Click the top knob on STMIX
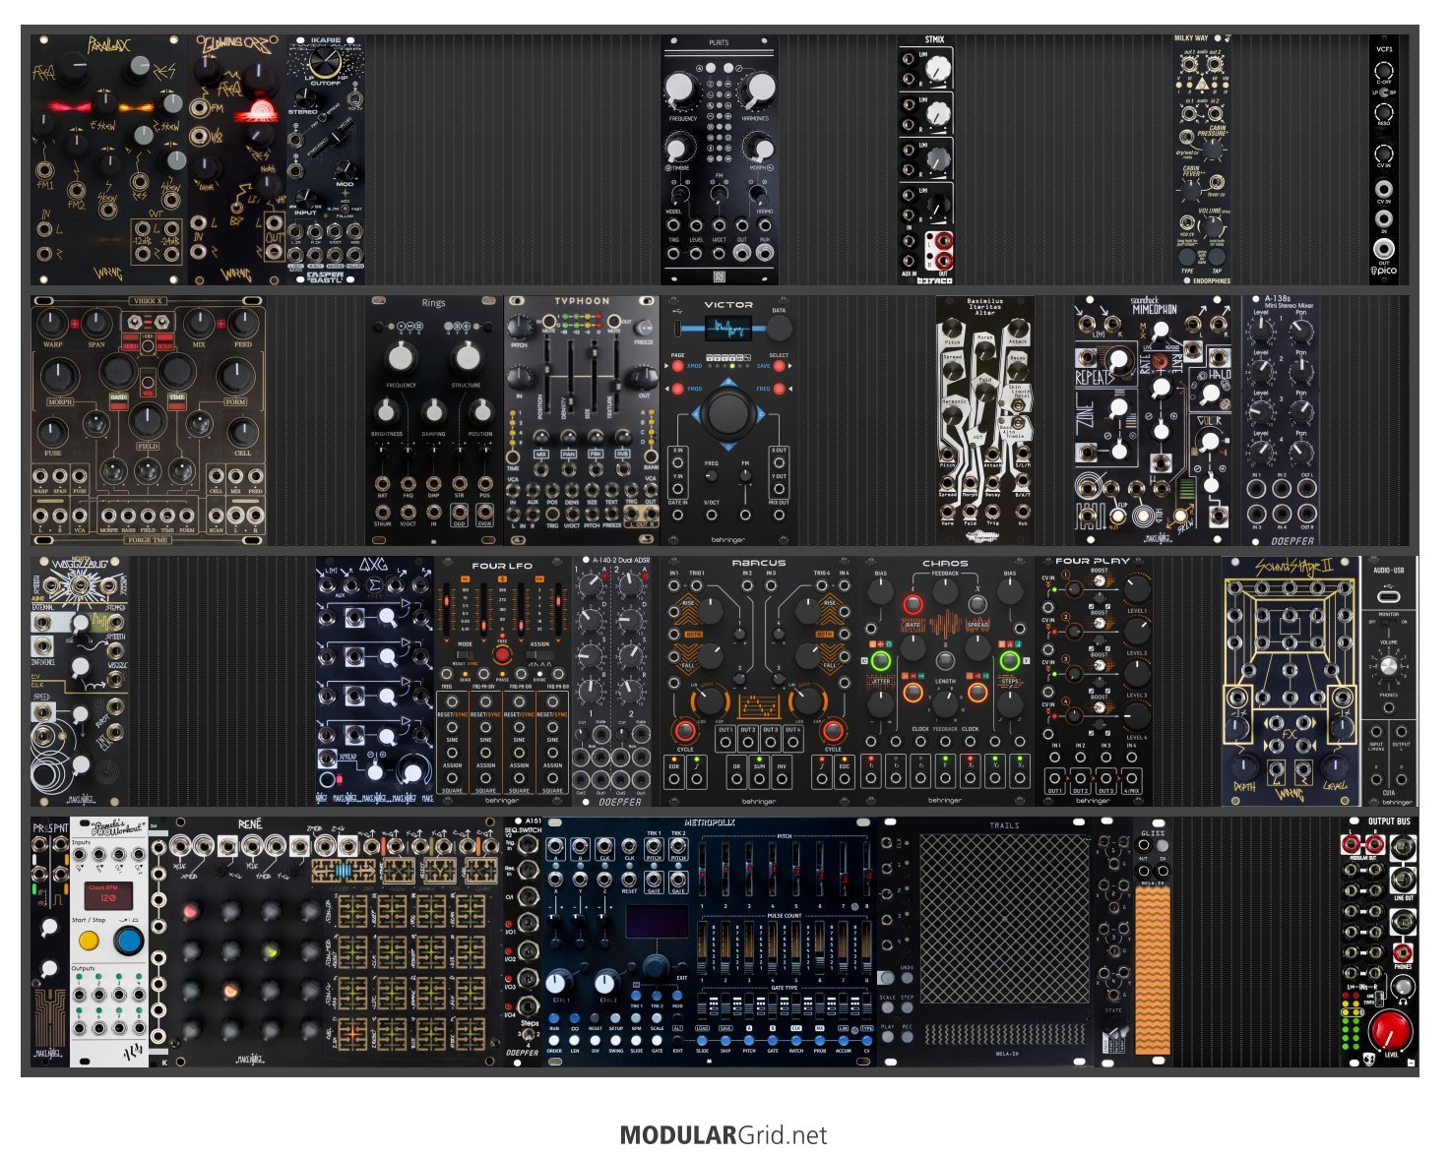 pos(938,67)
